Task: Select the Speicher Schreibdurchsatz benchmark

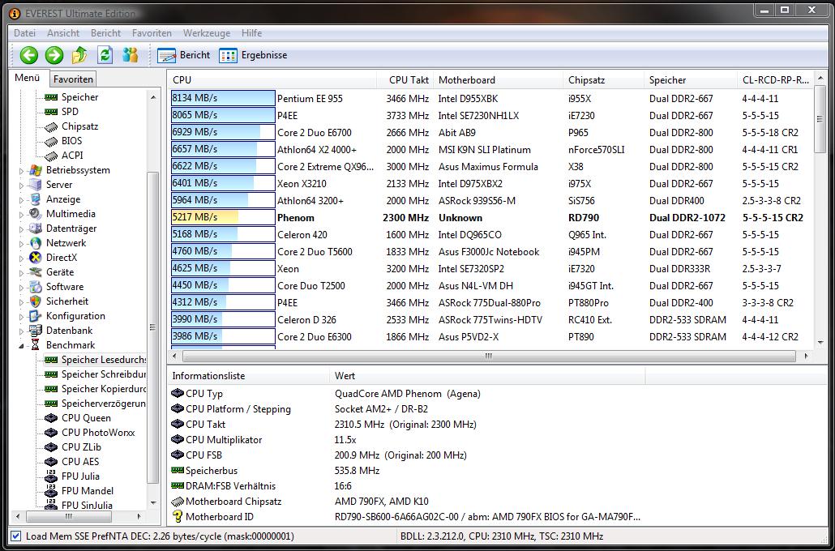Action: pyautogui.click(x=103, y=374)
